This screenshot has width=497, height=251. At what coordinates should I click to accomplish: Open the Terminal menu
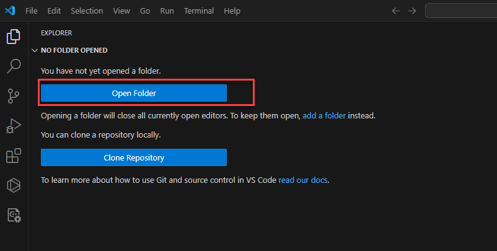point(198,11)
